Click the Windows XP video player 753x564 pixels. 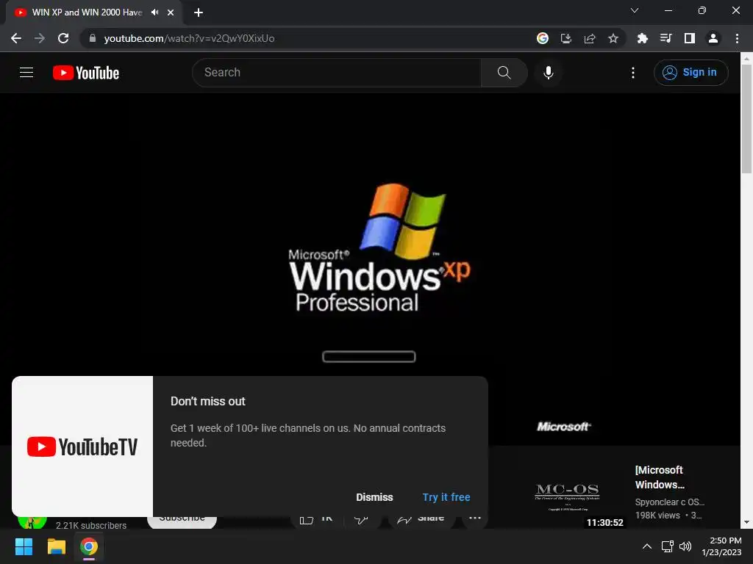(x=370, y=269)
